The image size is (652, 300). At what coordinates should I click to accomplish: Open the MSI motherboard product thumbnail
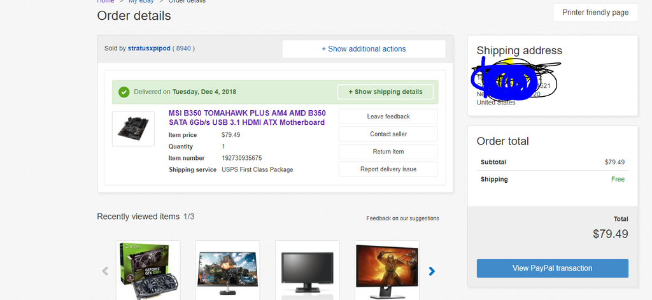point(133,129)
